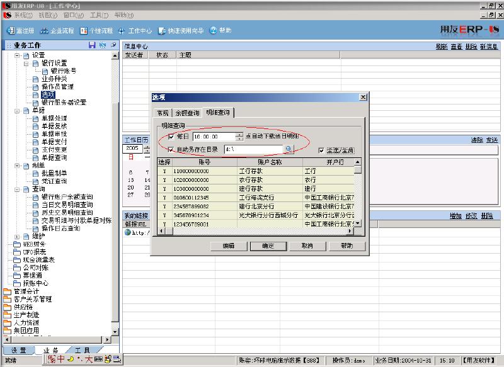This screenshot has width=504, height=367.
Task: Click the folder icon beside 客户关系管理
Action: (x=7, y=299)
